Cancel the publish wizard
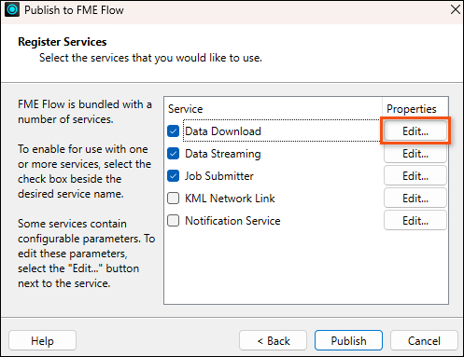 (x=424, y=340)
